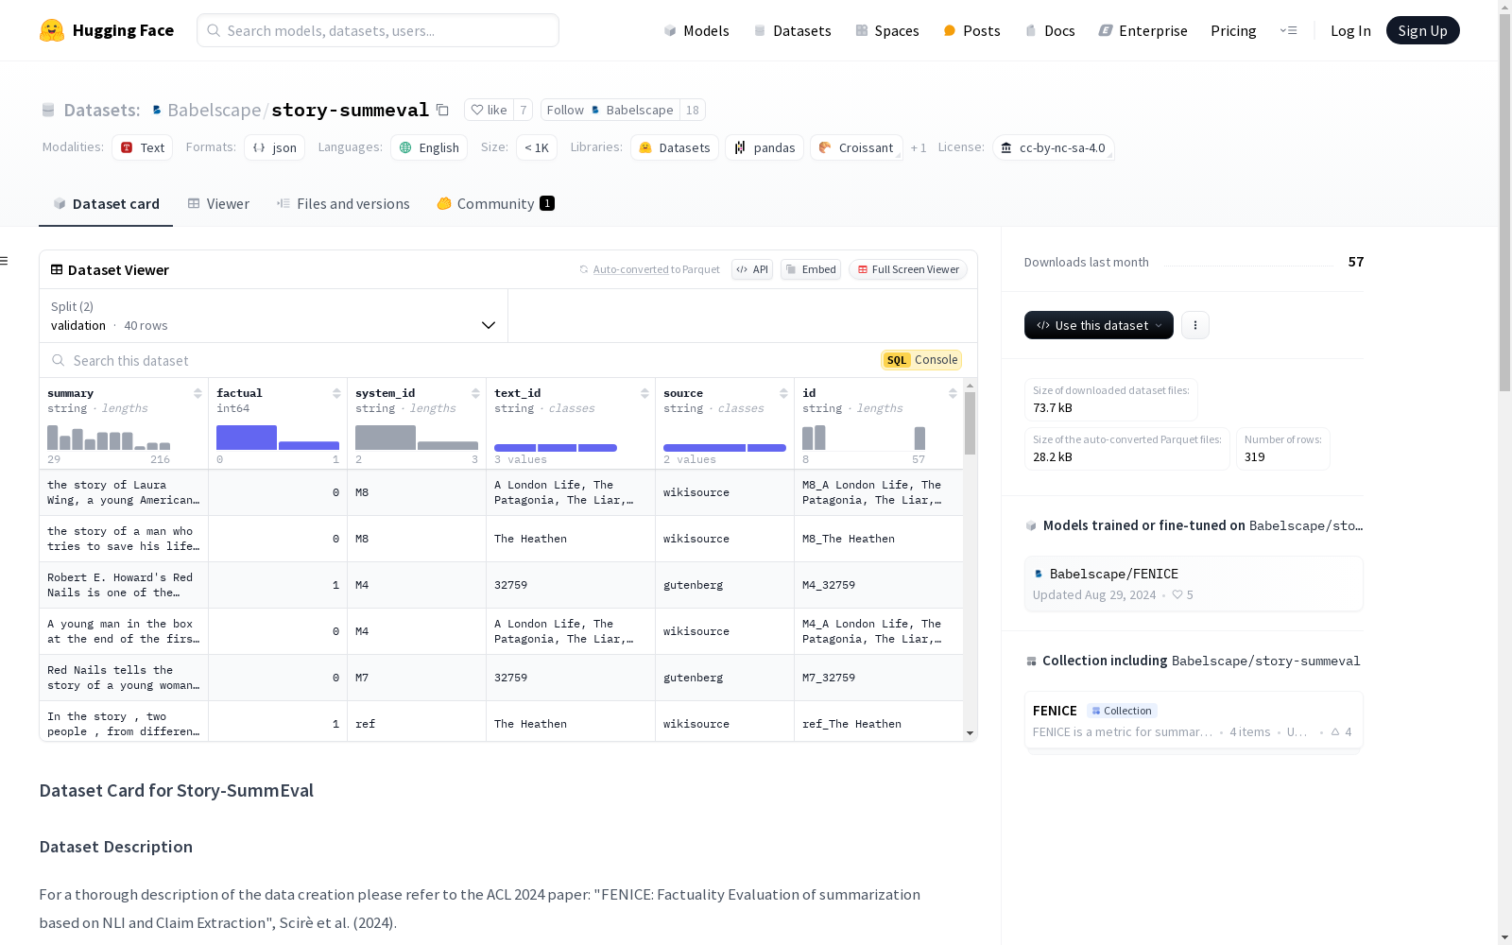The height and width of the screenshot is (945, 1512).
Task: Copy the dataset name with the copy icon
Action: pos(442,110)
